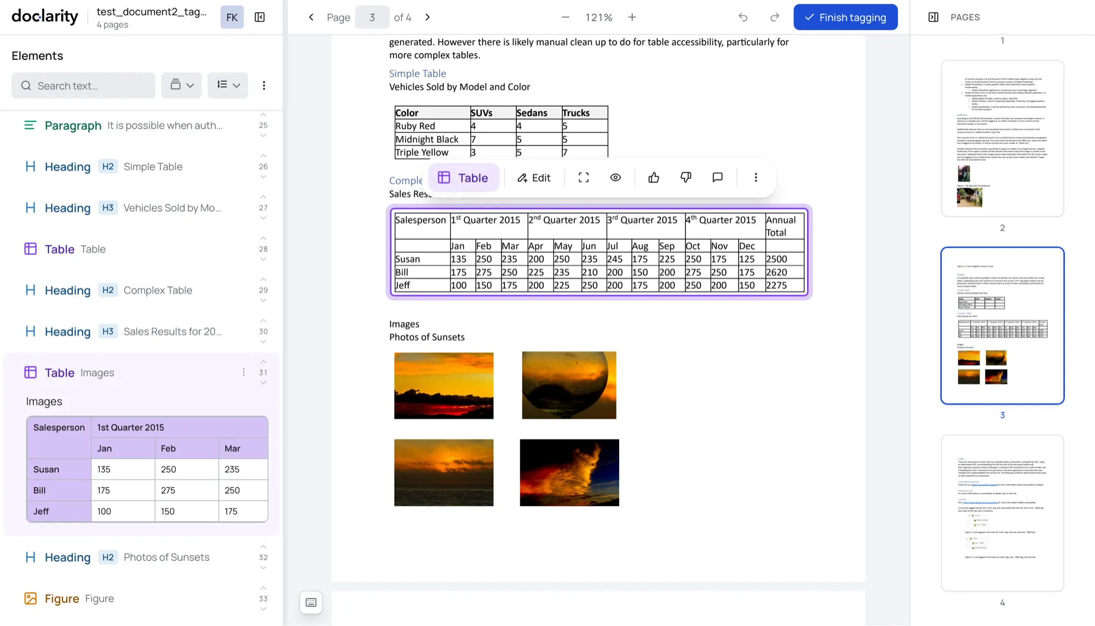1095x626 pixels.
Task: Add a comment to the table tag
Action: pos(718,177)
